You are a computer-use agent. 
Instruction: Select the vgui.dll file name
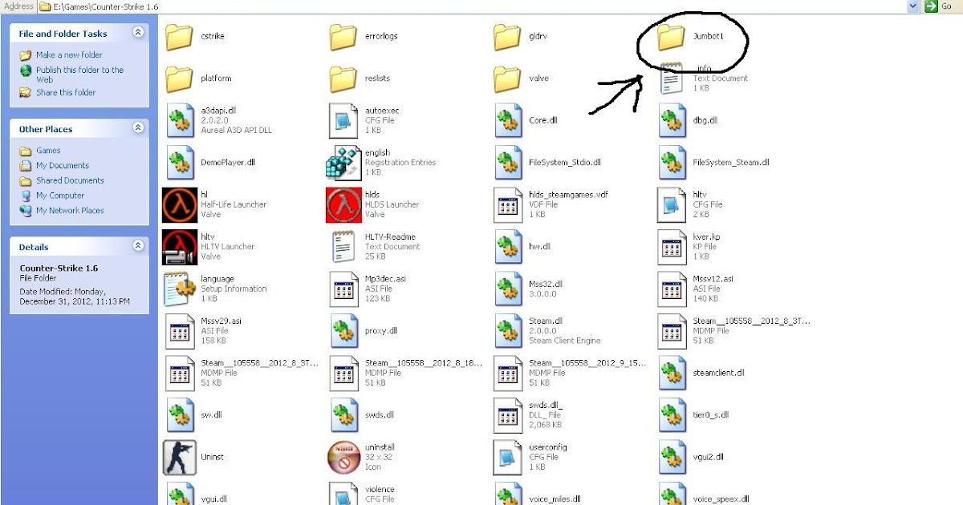coord(213,499)
